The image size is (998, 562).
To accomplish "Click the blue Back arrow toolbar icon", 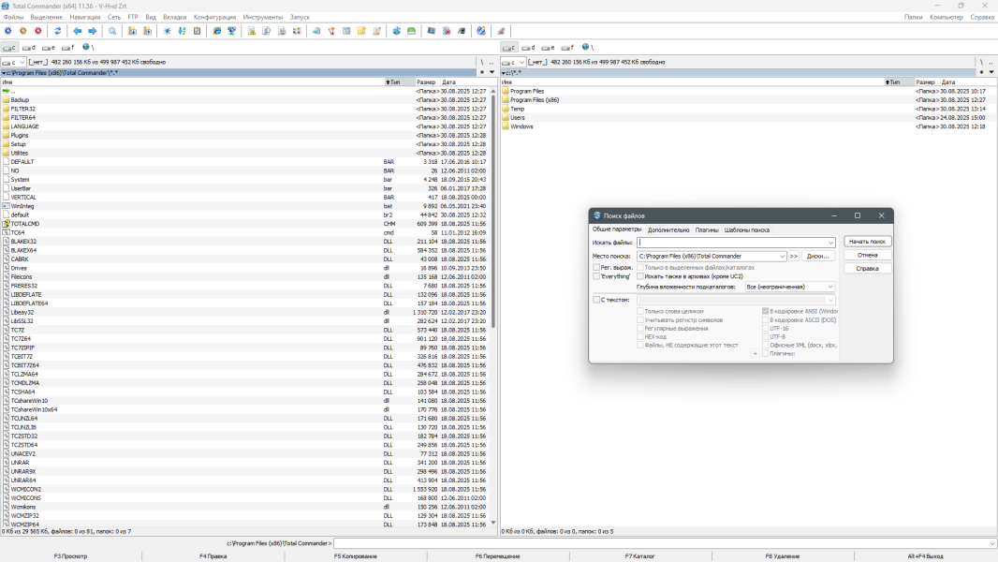I will pos(78,31).
